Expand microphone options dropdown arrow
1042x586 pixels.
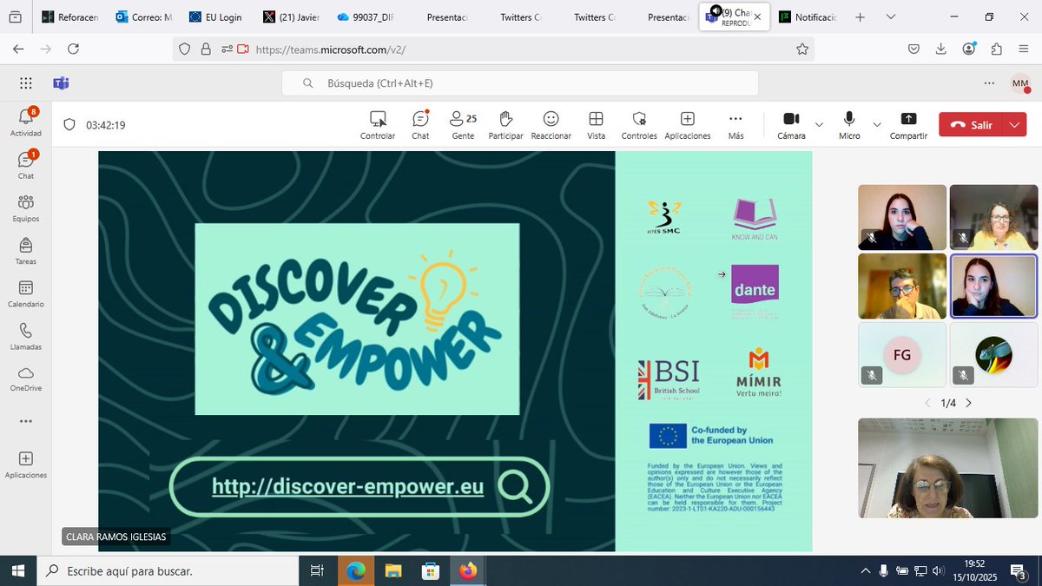coord(876,124)
